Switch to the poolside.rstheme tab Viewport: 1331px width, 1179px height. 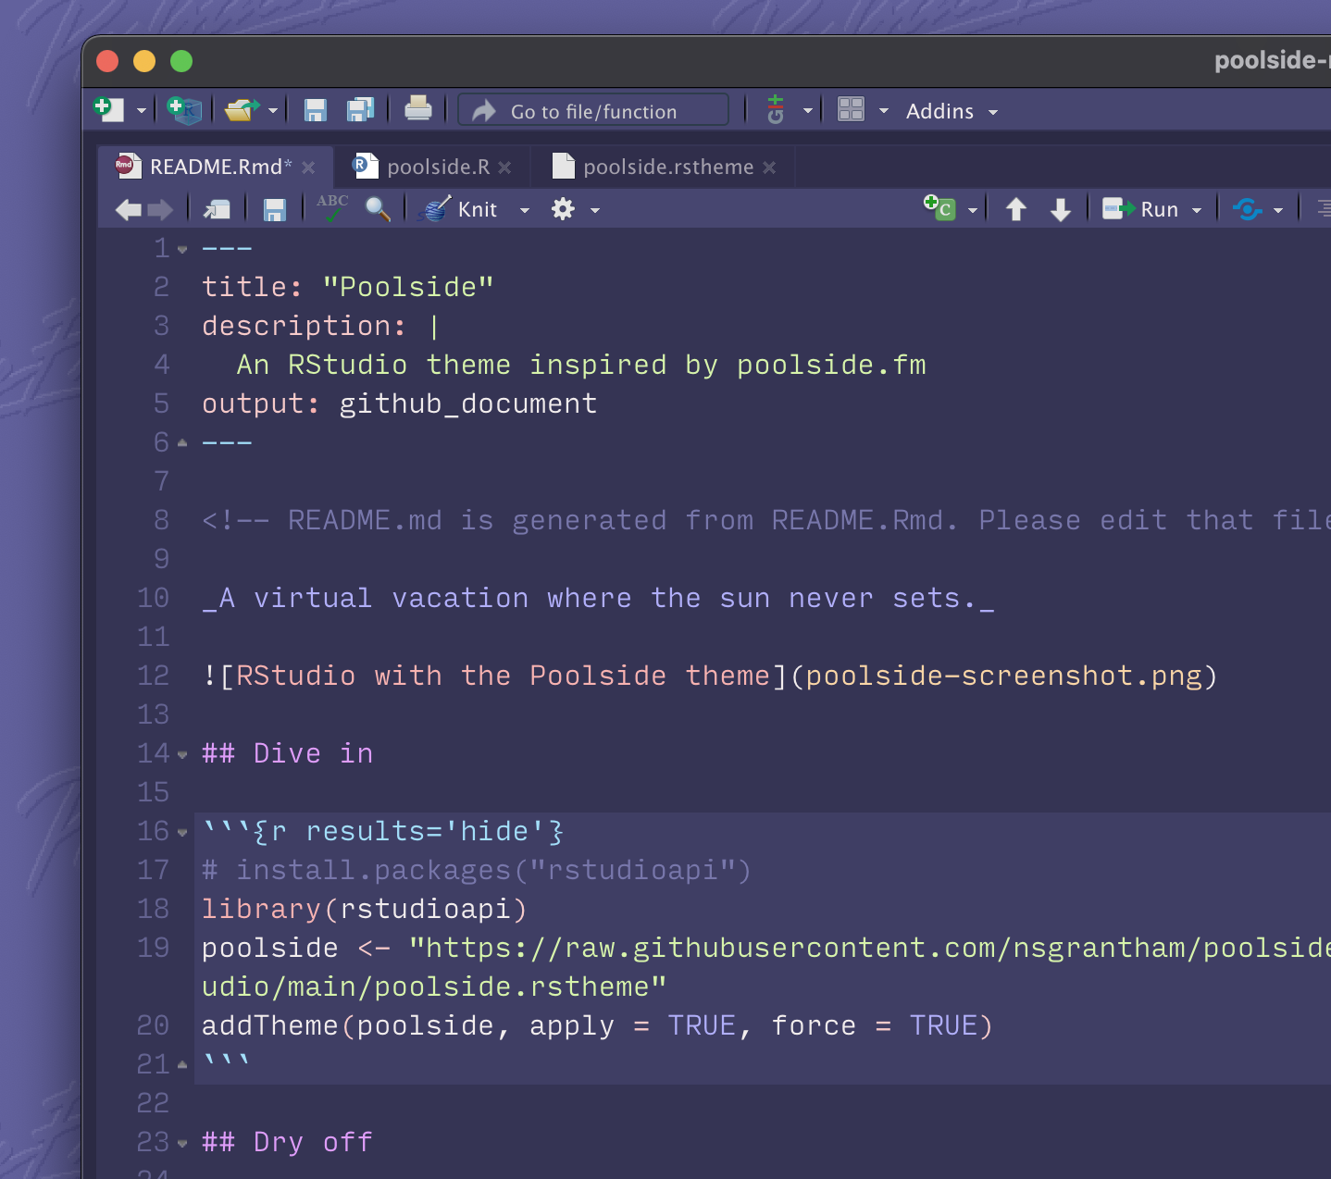[x=668, y=167]
